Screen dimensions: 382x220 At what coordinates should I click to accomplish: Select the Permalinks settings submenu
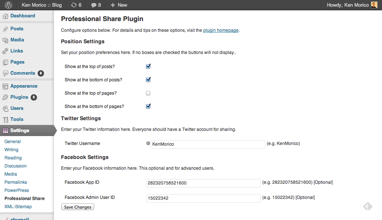16,182
